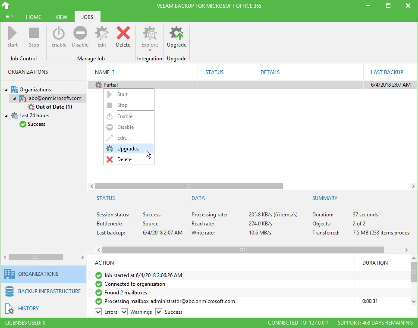Collapse the Last 24 hours node
Screen dimensions: 418x328
coord(6,116)
